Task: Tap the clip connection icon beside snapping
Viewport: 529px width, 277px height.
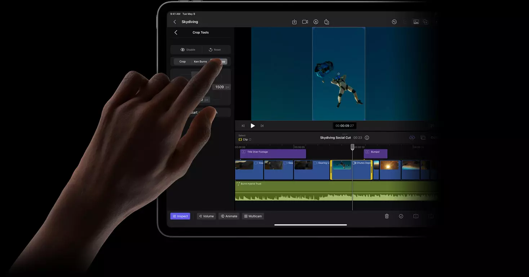Action: point(423,138)
